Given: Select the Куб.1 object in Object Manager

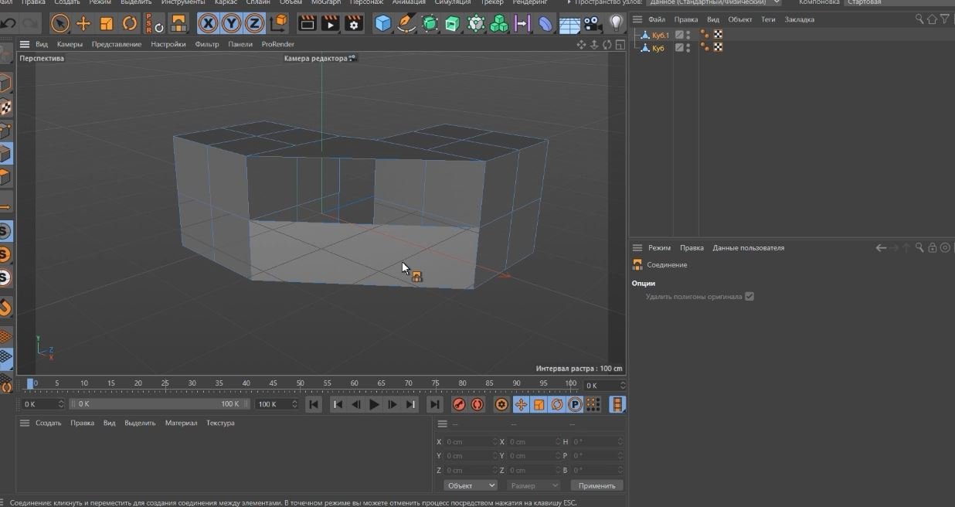Looking at the screenshot, I should pos(660,35).
